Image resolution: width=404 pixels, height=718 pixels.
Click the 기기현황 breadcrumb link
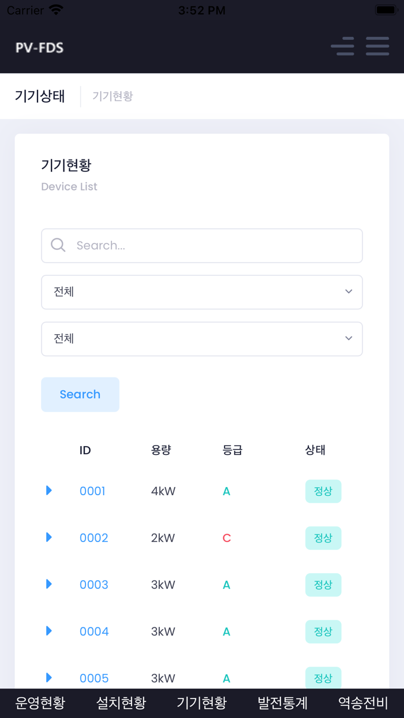113,96
